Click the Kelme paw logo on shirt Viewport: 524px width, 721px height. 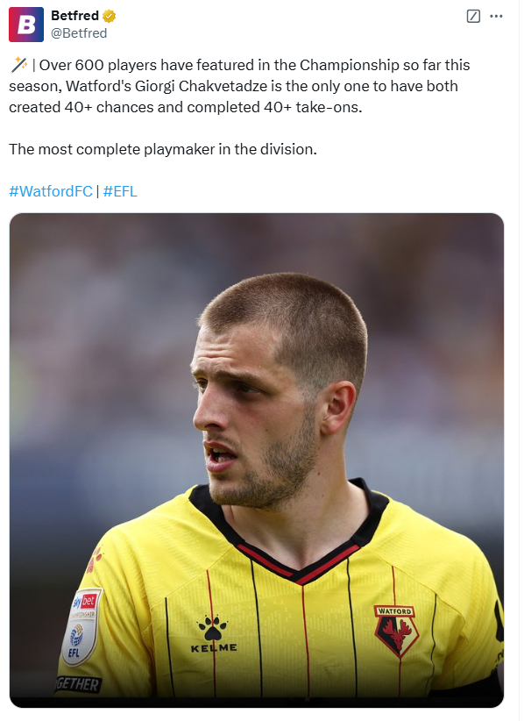(x=213, y=627)
